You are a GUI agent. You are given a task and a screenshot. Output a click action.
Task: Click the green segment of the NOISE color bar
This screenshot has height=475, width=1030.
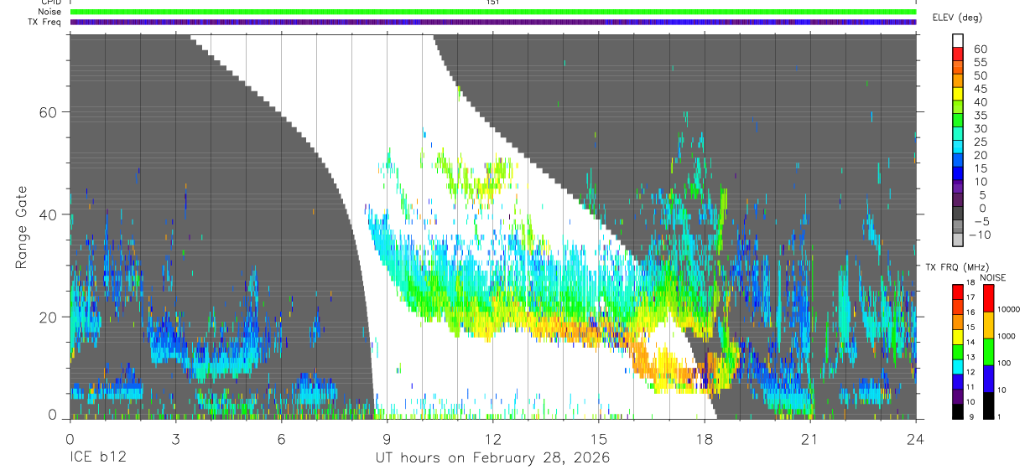988,352
